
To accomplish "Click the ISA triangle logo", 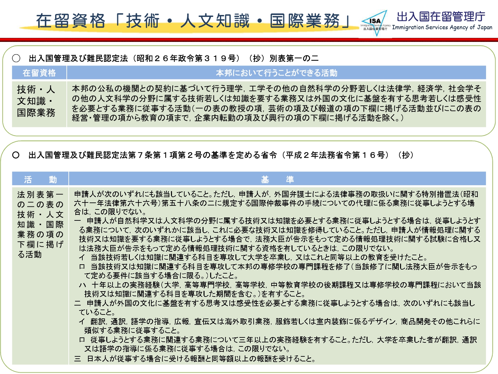I will click(x=375, y=23).
